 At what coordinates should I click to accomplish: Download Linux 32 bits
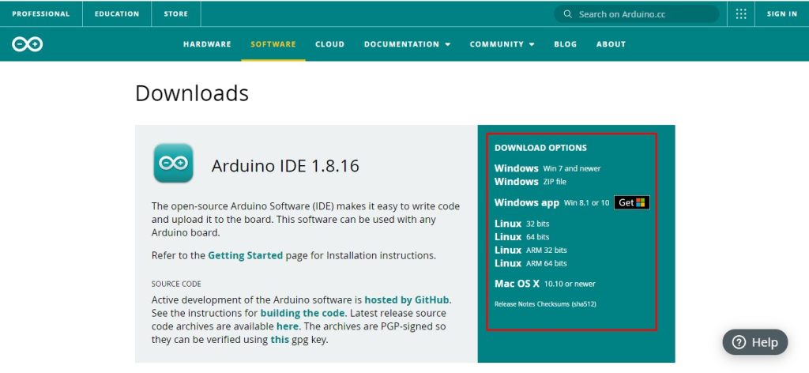pos(521,224)
